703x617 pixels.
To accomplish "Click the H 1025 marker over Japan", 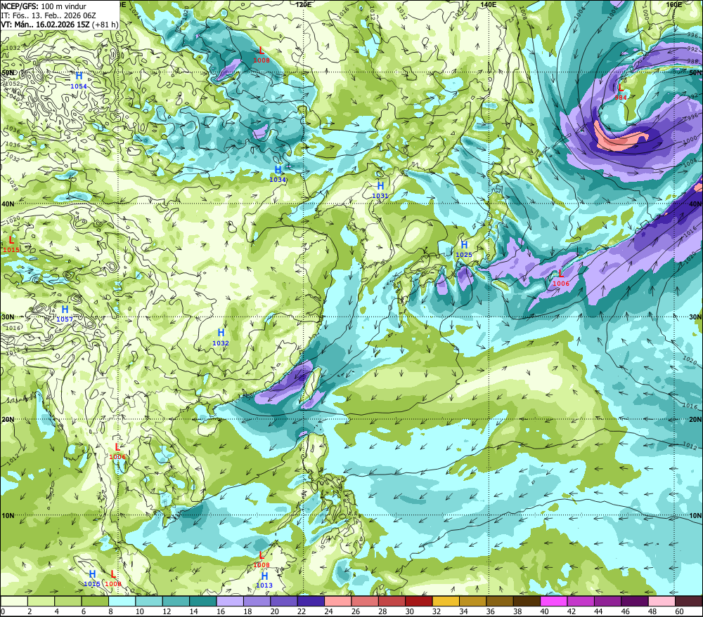I will [464, 249].
